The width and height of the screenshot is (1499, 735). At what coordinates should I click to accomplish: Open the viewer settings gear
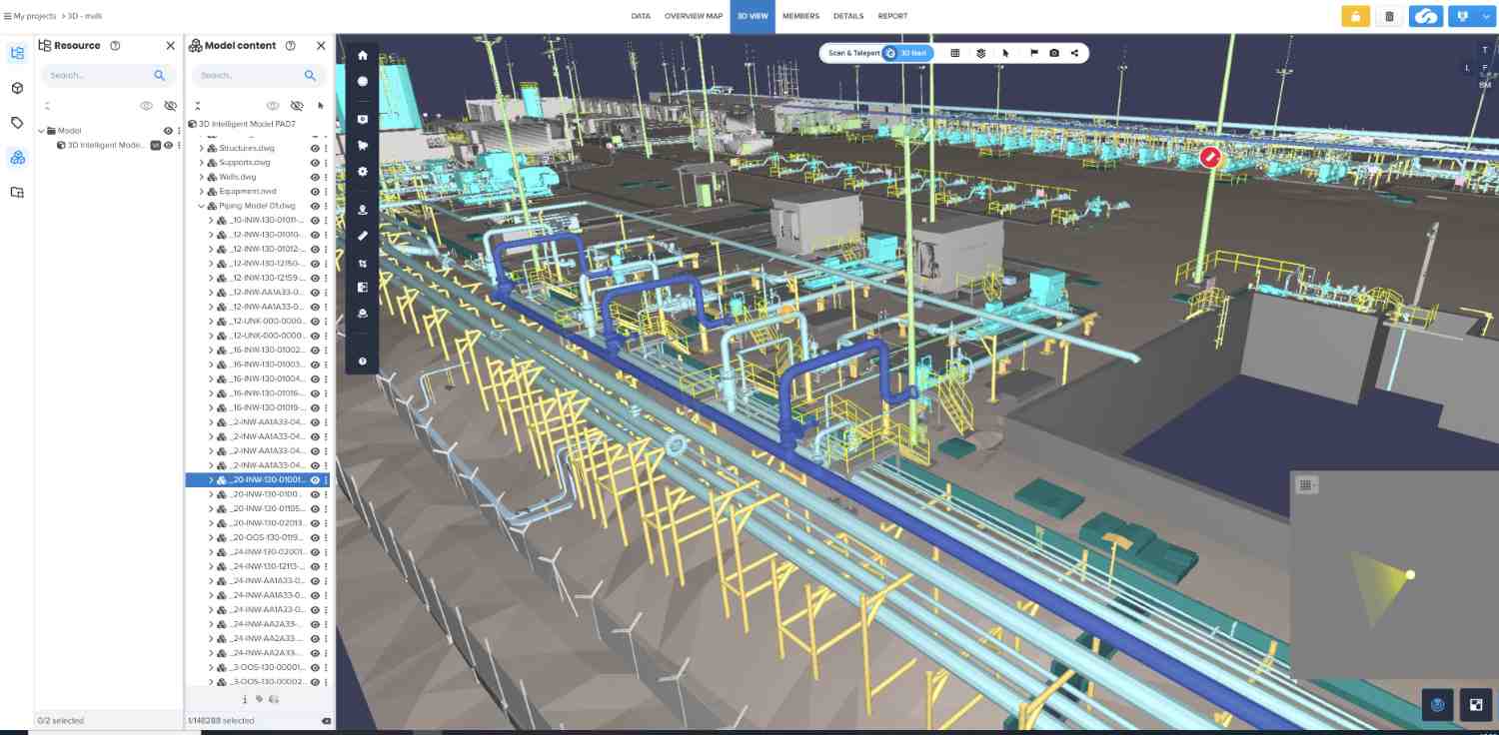[x=362, y=172]
